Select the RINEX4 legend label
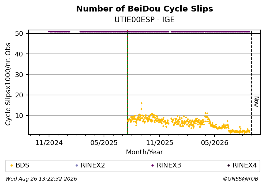Image resolution: width=266 pixels, height=187 pixels. [x=245, y=165]
